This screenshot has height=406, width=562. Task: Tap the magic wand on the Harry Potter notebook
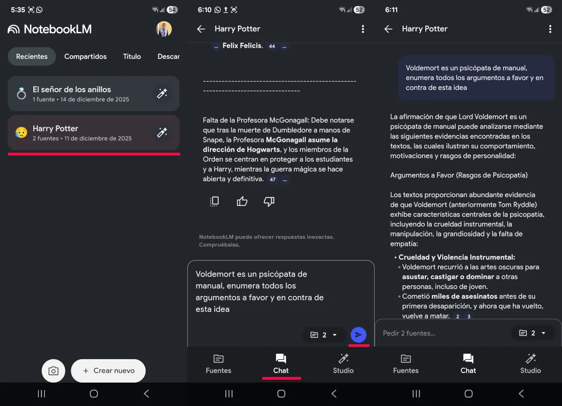pyautogui.click(x=162, y=133)
